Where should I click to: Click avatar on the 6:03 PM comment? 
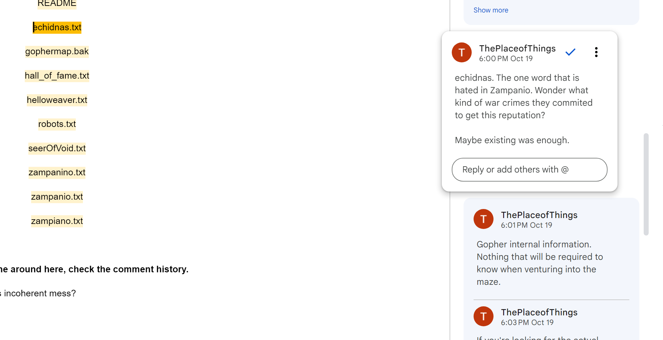pos(483,316)
